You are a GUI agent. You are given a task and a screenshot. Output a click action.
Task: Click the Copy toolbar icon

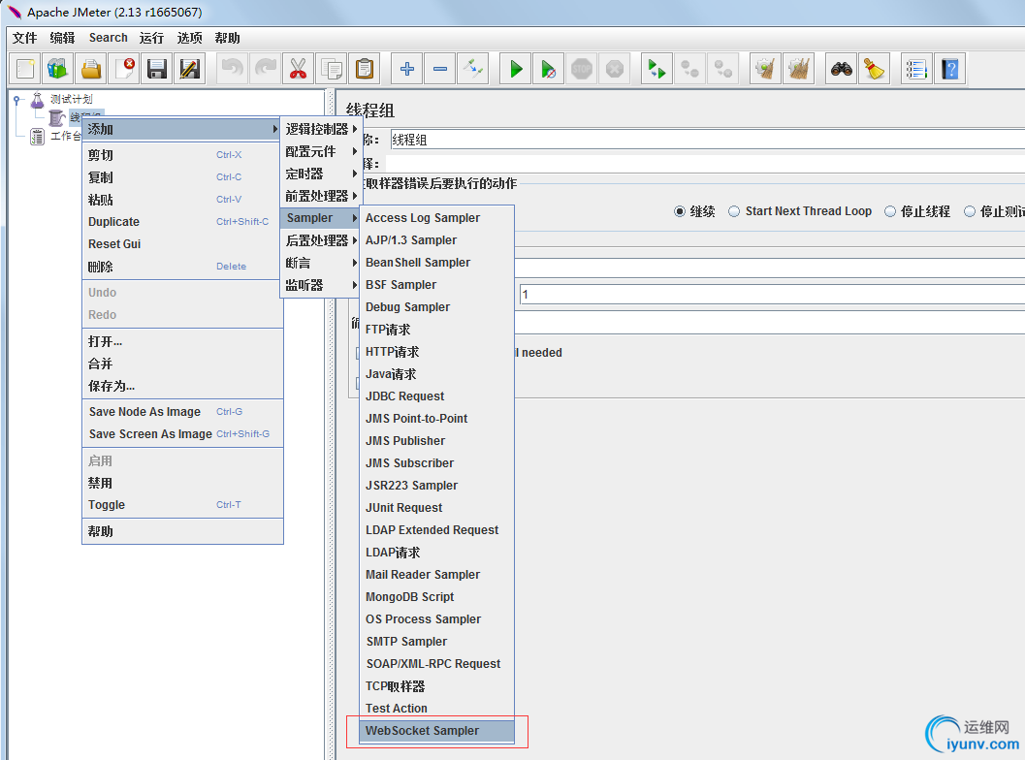point(332,69)
